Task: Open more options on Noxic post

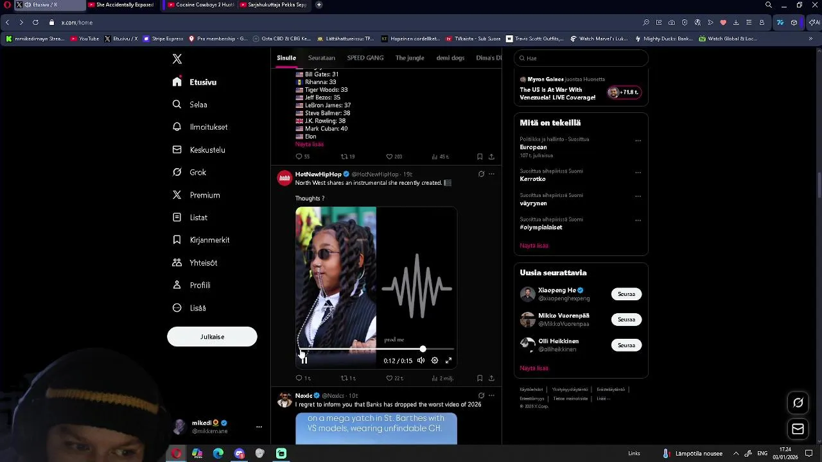Action: [x=491, y=395]
